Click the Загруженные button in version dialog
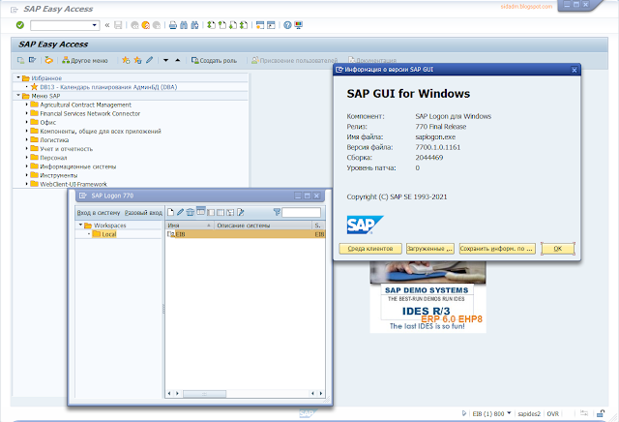This screenshot has height=422, width=619. point(429,249)
